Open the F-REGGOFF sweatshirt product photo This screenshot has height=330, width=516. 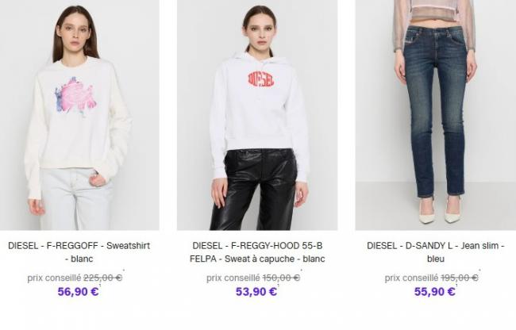(79, 115)
